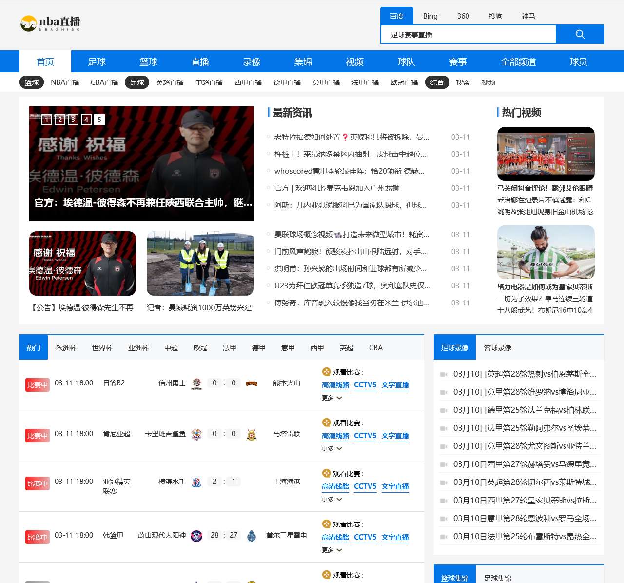Click the search magnifier button
The width and height of the screenshot is (624, 583).
[x=580, y=34]
